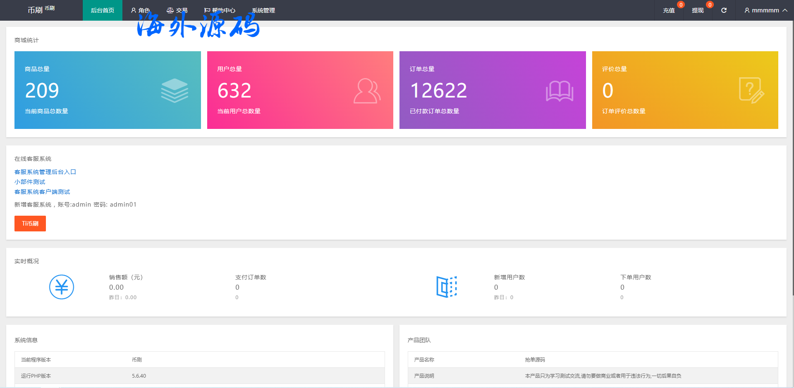Open the 系统管理 menu
Image resolution: width=794 pixels, height=388 pixels.
coord(263,10)
